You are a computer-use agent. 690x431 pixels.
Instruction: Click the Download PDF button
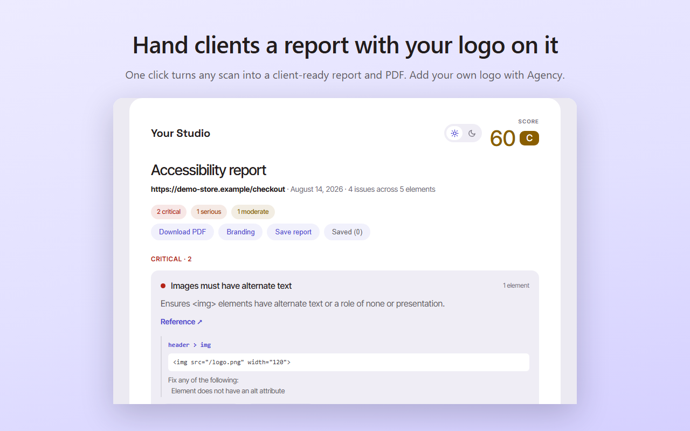182,232
